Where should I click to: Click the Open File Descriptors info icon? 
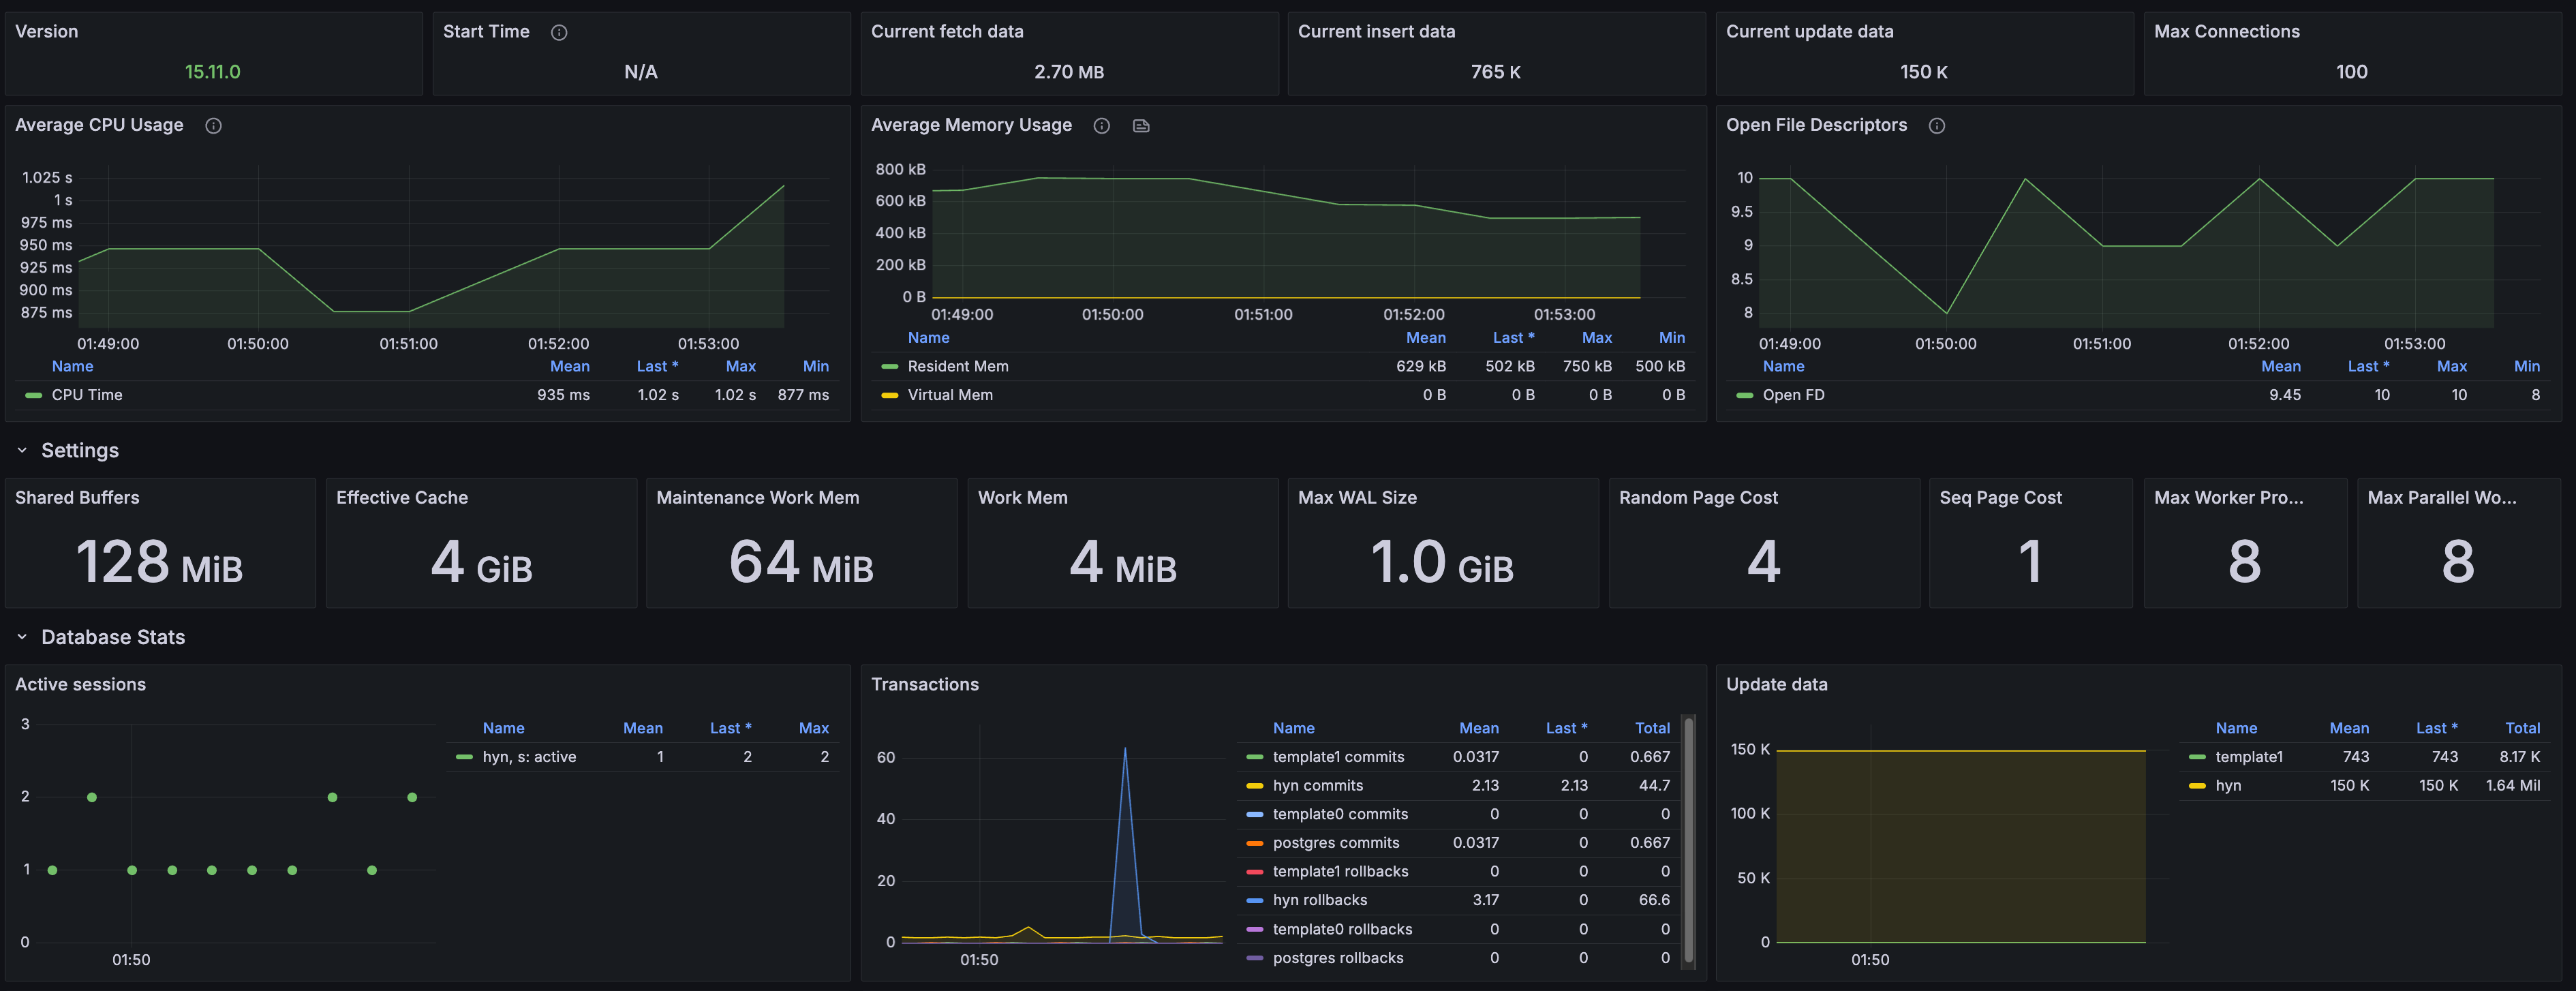1936,126
